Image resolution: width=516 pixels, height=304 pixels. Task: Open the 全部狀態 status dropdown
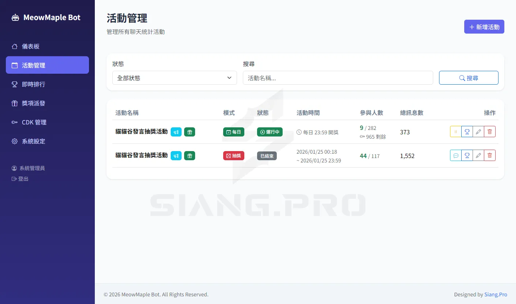click(174, 78)
